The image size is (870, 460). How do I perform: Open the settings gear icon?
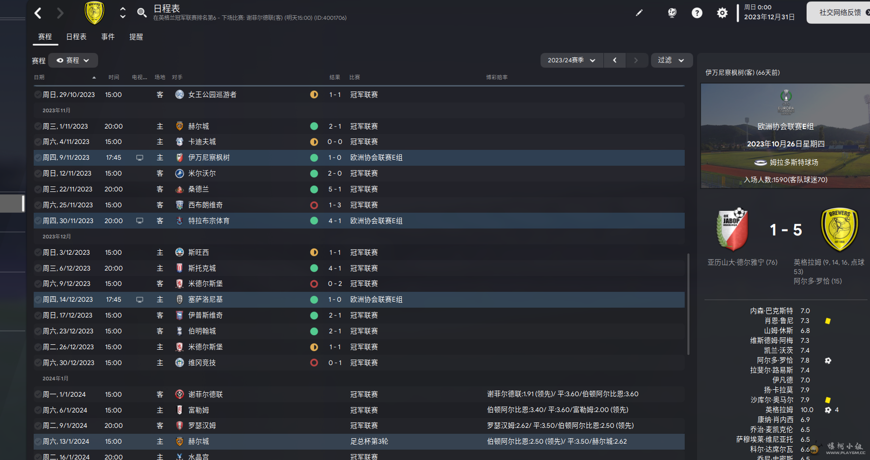click(x=722, y=13)
